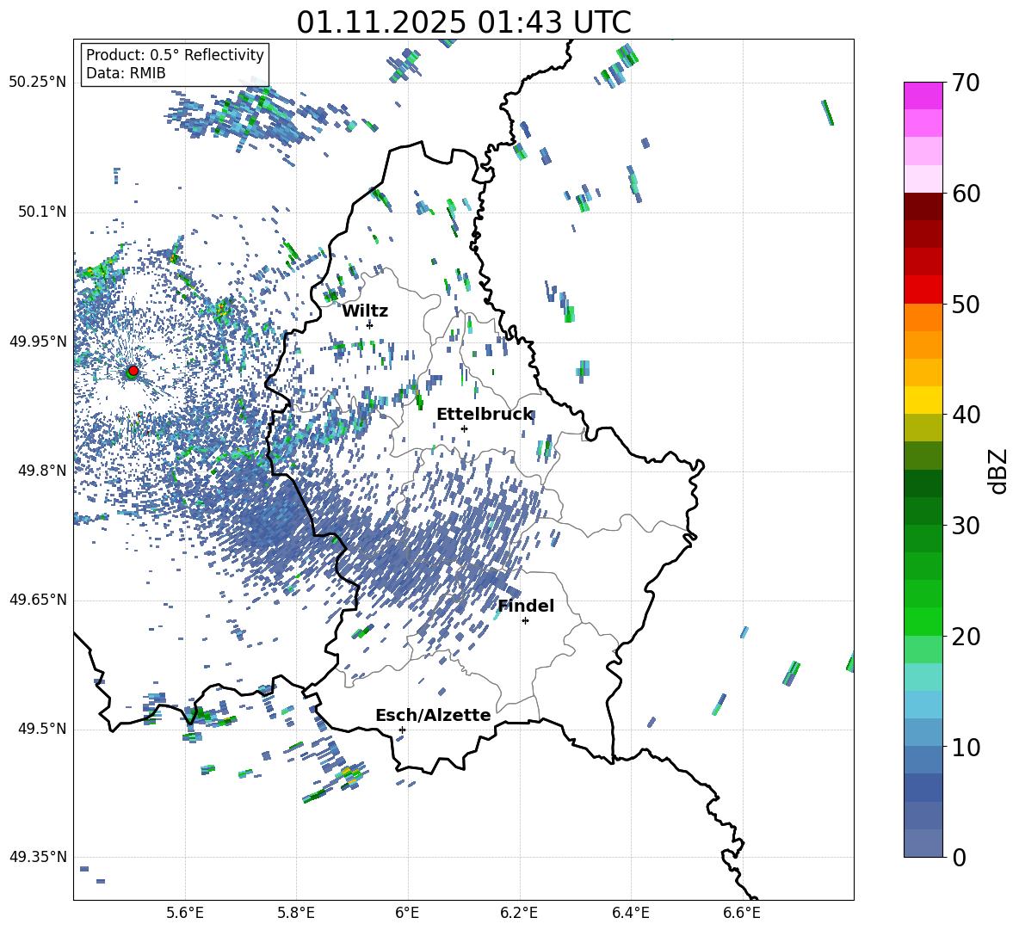
Task: Click the Data: RMIB text line
Action: click(126, 73)
